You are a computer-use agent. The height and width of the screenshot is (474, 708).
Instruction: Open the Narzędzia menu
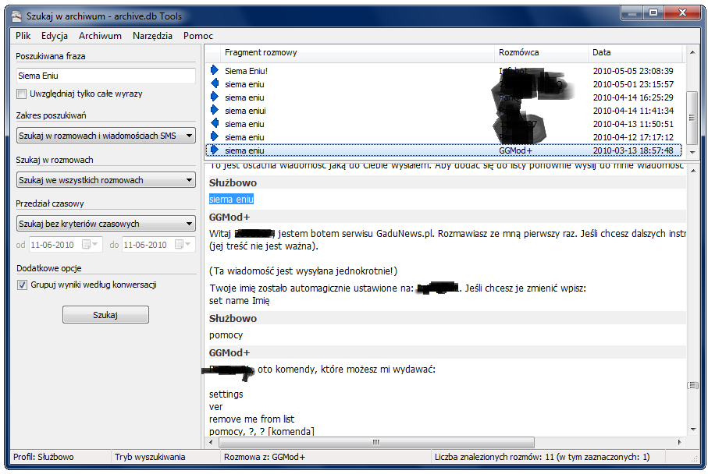click(152, 36)
